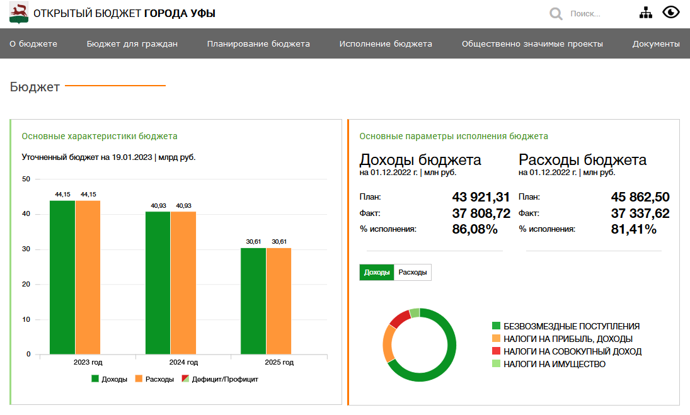690x415 pixels.
Task: Toggle Доходы series in chart legend
Action: point(109,379)
